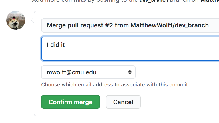Open the mwolff@cmu.edu email dropdown
Viewport: 219px width, 123px height.
click(x=88, y=72)
